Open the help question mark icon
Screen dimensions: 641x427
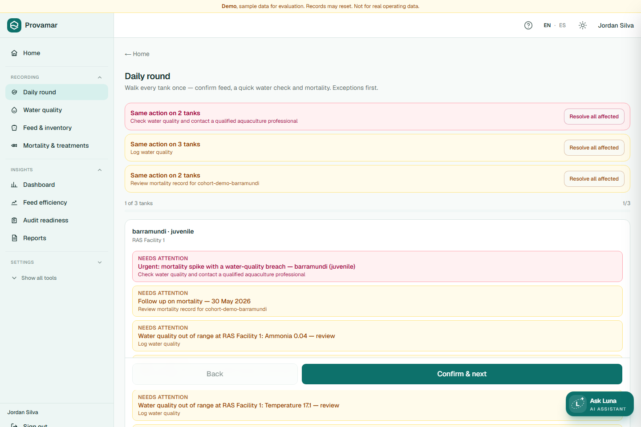point(528,25)
